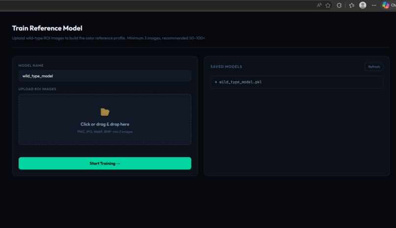Click the 'PNG, JPG, WebP, BMP' hint text
Screen dimensions: 396x228
(x=105, y=132)
